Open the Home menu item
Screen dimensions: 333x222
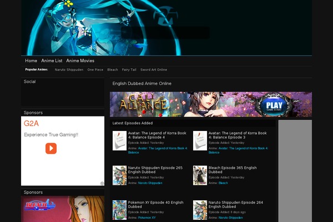click(x=31, y=60)
